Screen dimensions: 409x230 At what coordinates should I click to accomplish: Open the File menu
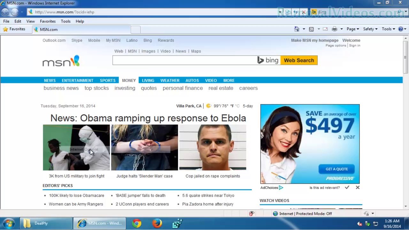[x=6, y=21]
